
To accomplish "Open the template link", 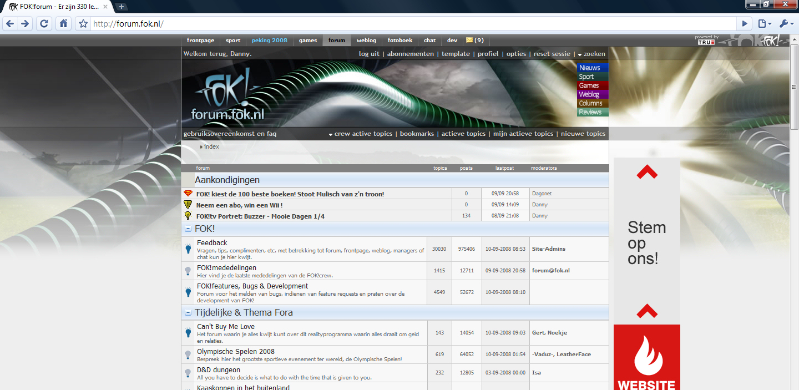I will pos(456,54).
